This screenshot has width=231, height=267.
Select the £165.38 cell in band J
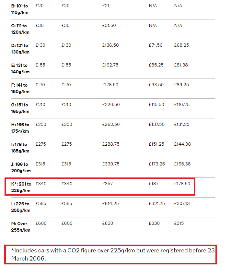tap(182, 164)
